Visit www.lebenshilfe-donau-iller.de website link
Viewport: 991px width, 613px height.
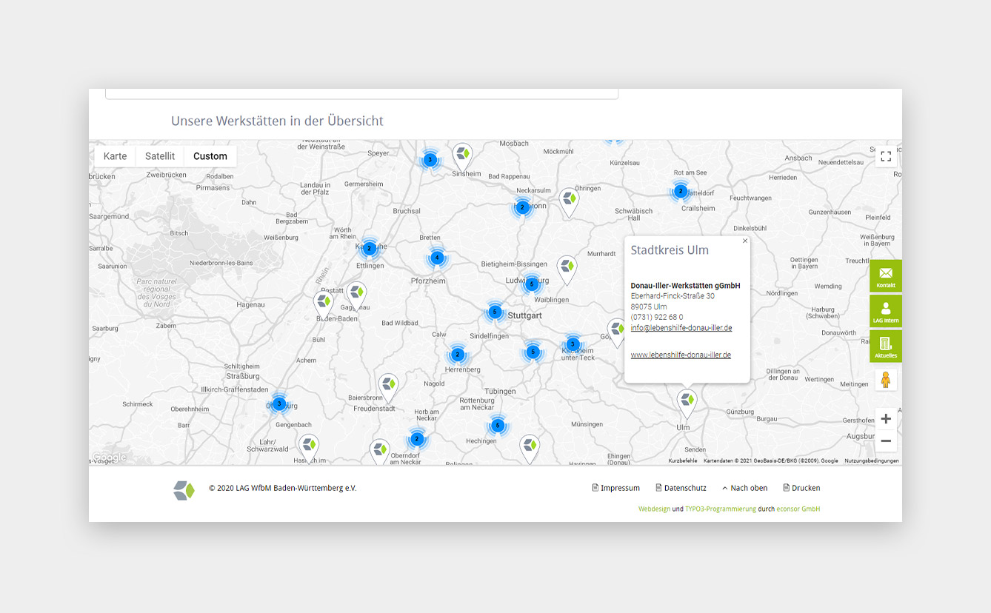click(681, 355)
